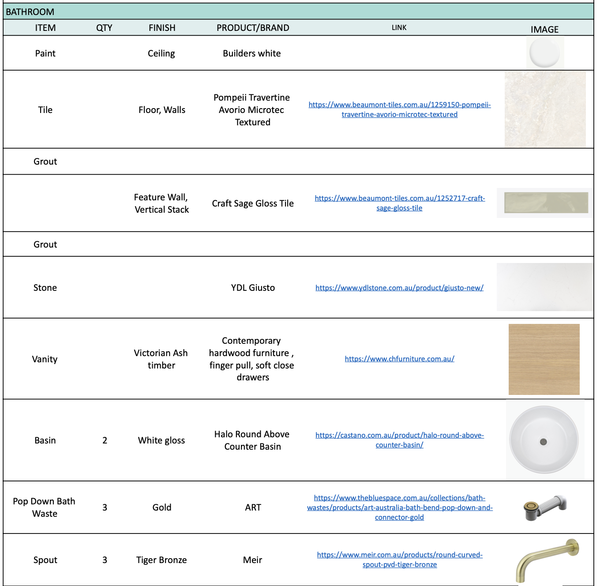The height and width of the screenshot is (586, 600).
Task: Select the Meir brand cell
Action: click(253, 560)
